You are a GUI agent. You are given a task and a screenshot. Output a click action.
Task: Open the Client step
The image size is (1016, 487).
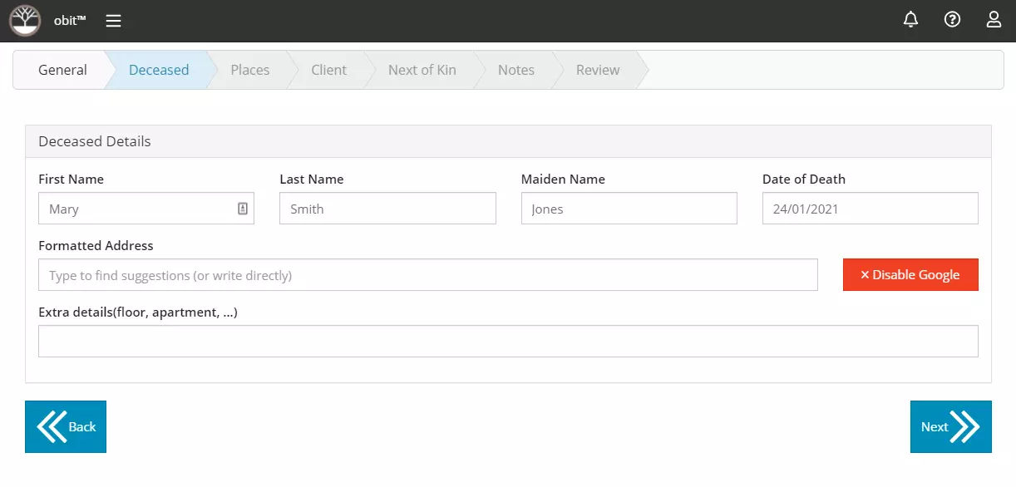(x=328, y=70)
